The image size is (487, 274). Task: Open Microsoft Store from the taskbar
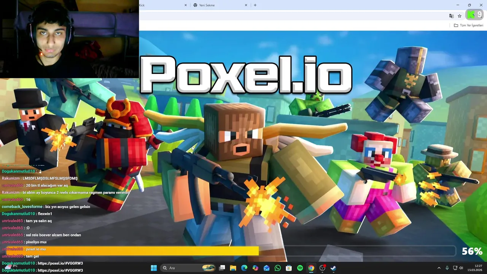pyautogui.click(x=289, y=268)
